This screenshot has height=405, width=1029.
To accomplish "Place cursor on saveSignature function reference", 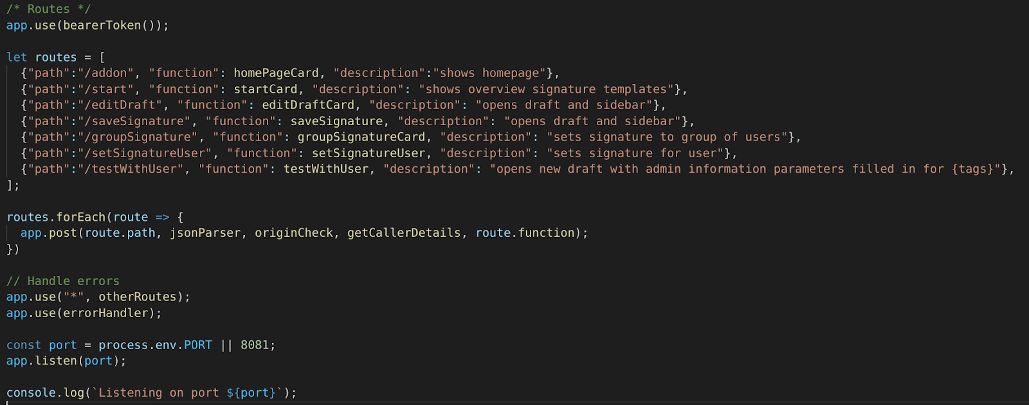I will pyautogui.click(x=336, y=121).
